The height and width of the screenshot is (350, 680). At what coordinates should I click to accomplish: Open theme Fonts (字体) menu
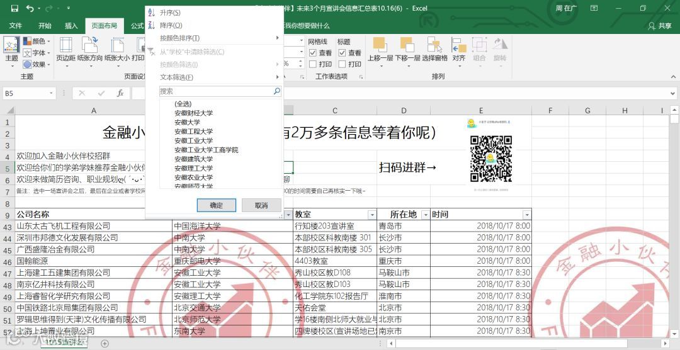pyautogui.click(x=37, y=53)
